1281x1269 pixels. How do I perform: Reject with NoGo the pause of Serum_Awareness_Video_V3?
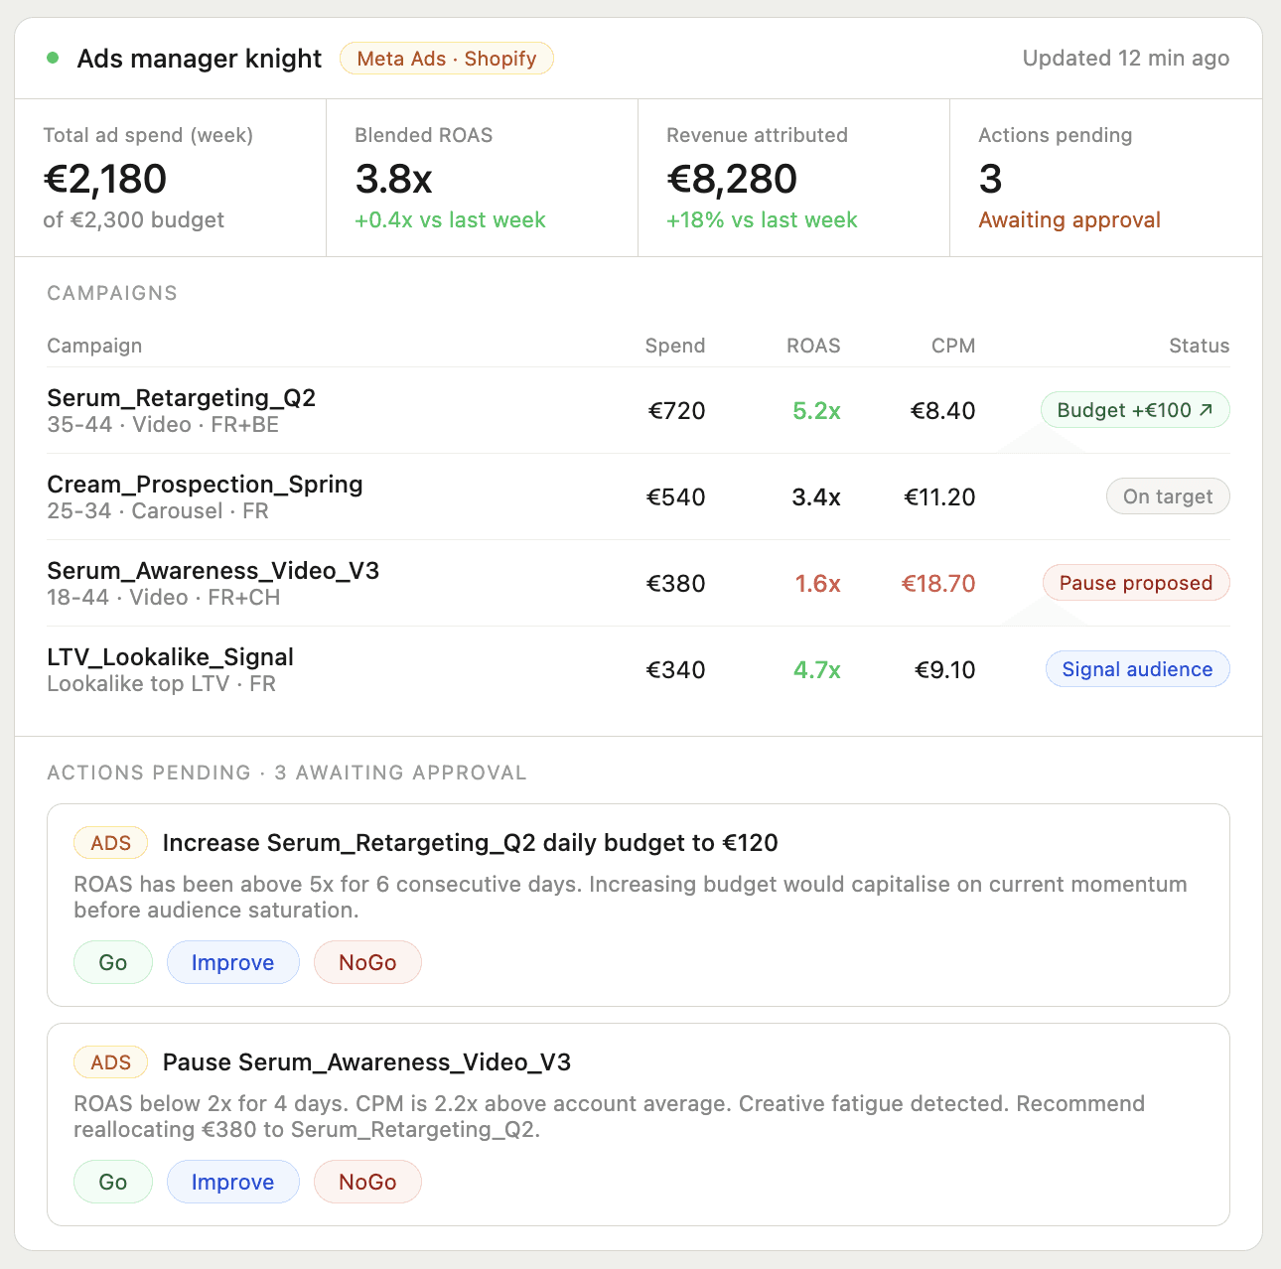367,1182
